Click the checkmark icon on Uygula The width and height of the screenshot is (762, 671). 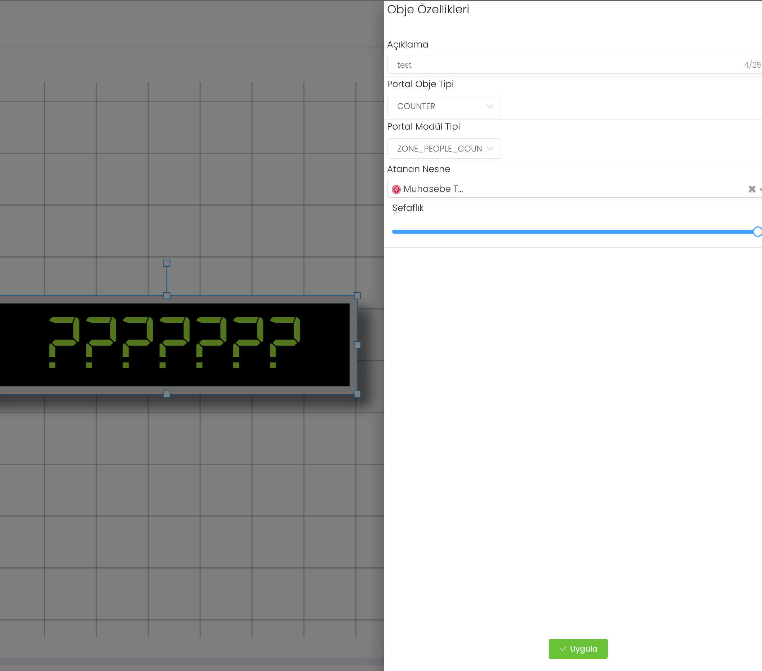click(563, 649)
